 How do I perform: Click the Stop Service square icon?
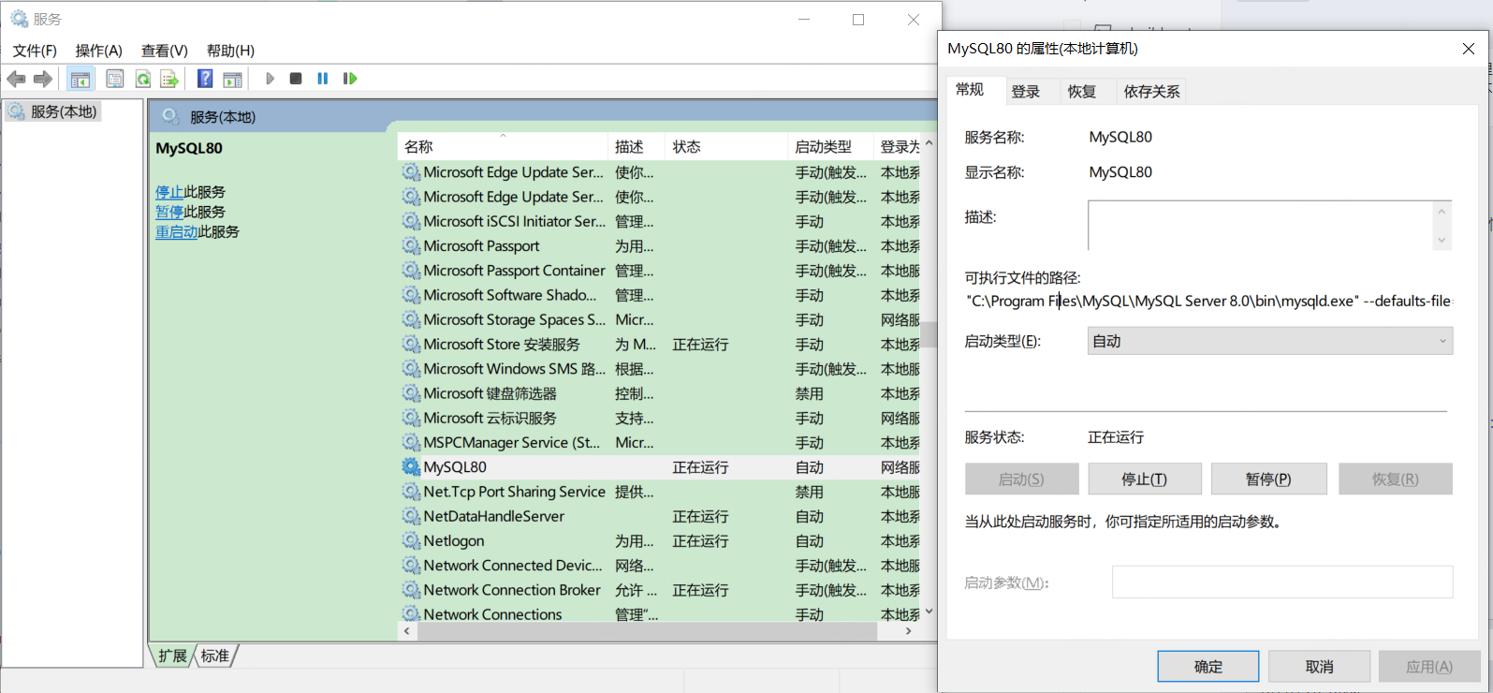pyautogui.click(x=296, y=79)
